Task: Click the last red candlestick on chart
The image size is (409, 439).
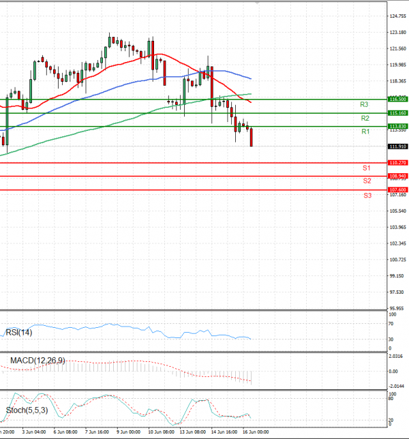Action: tap(252, 137)
